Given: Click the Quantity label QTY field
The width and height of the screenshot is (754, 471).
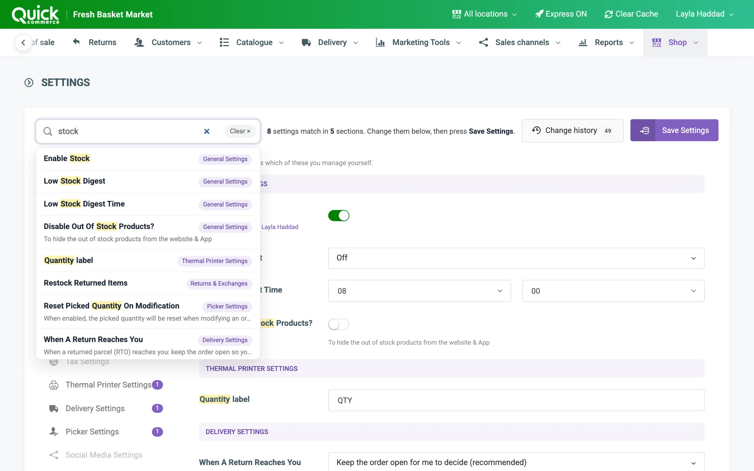Looking at the screenshot, I should [516, 400].
